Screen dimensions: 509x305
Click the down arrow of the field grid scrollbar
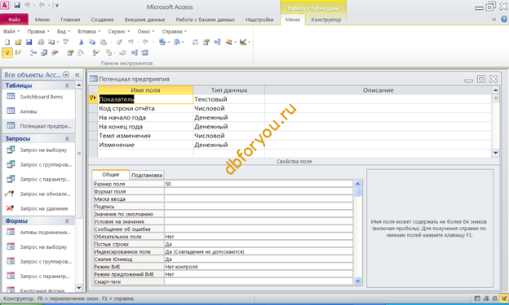(x=495, y=153)
